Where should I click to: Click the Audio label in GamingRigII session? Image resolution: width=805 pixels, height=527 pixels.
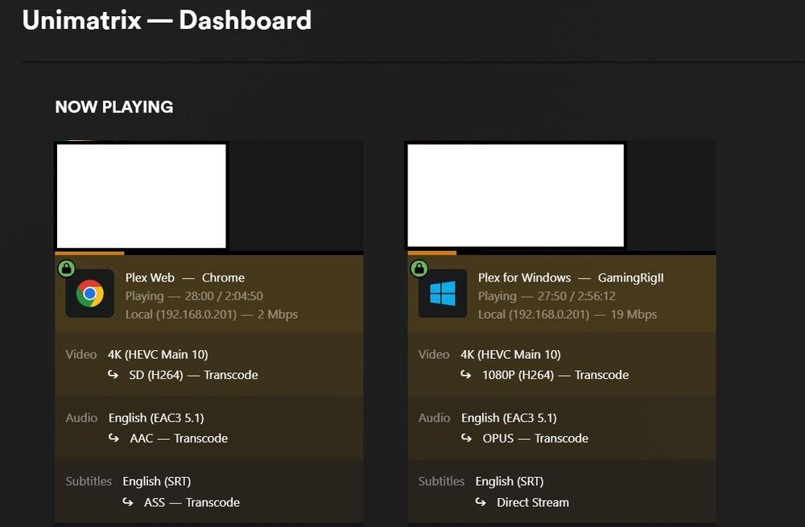(435, 418)
